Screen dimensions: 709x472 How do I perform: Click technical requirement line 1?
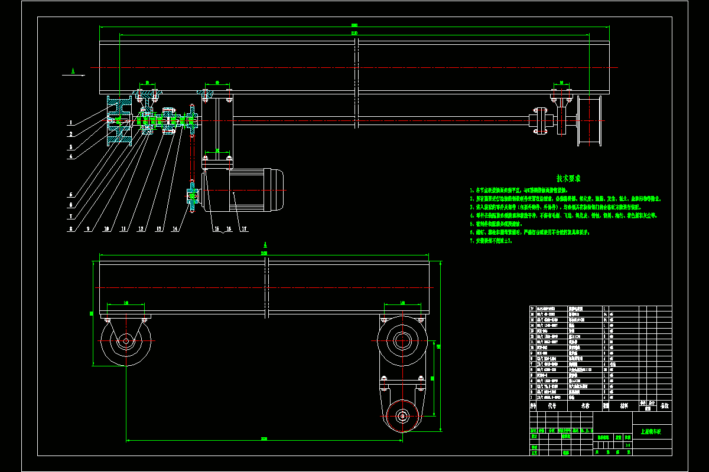518,191
